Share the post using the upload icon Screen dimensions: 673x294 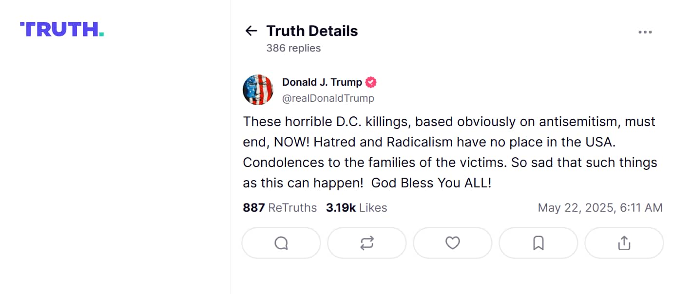pyautogui.click(x=624, y=243)
